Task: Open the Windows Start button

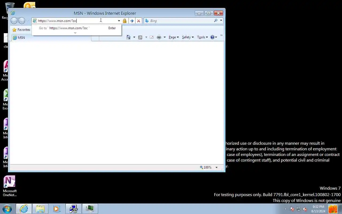Action: click(x=7, y=209)
